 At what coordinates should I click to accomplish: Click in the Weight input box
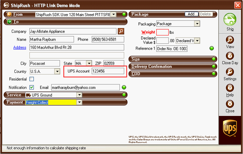162,32
